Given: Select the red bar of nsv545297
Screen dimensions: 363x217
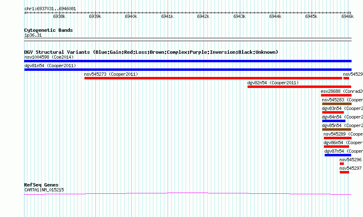Looking at the screenshot, I should pos(345,172).
